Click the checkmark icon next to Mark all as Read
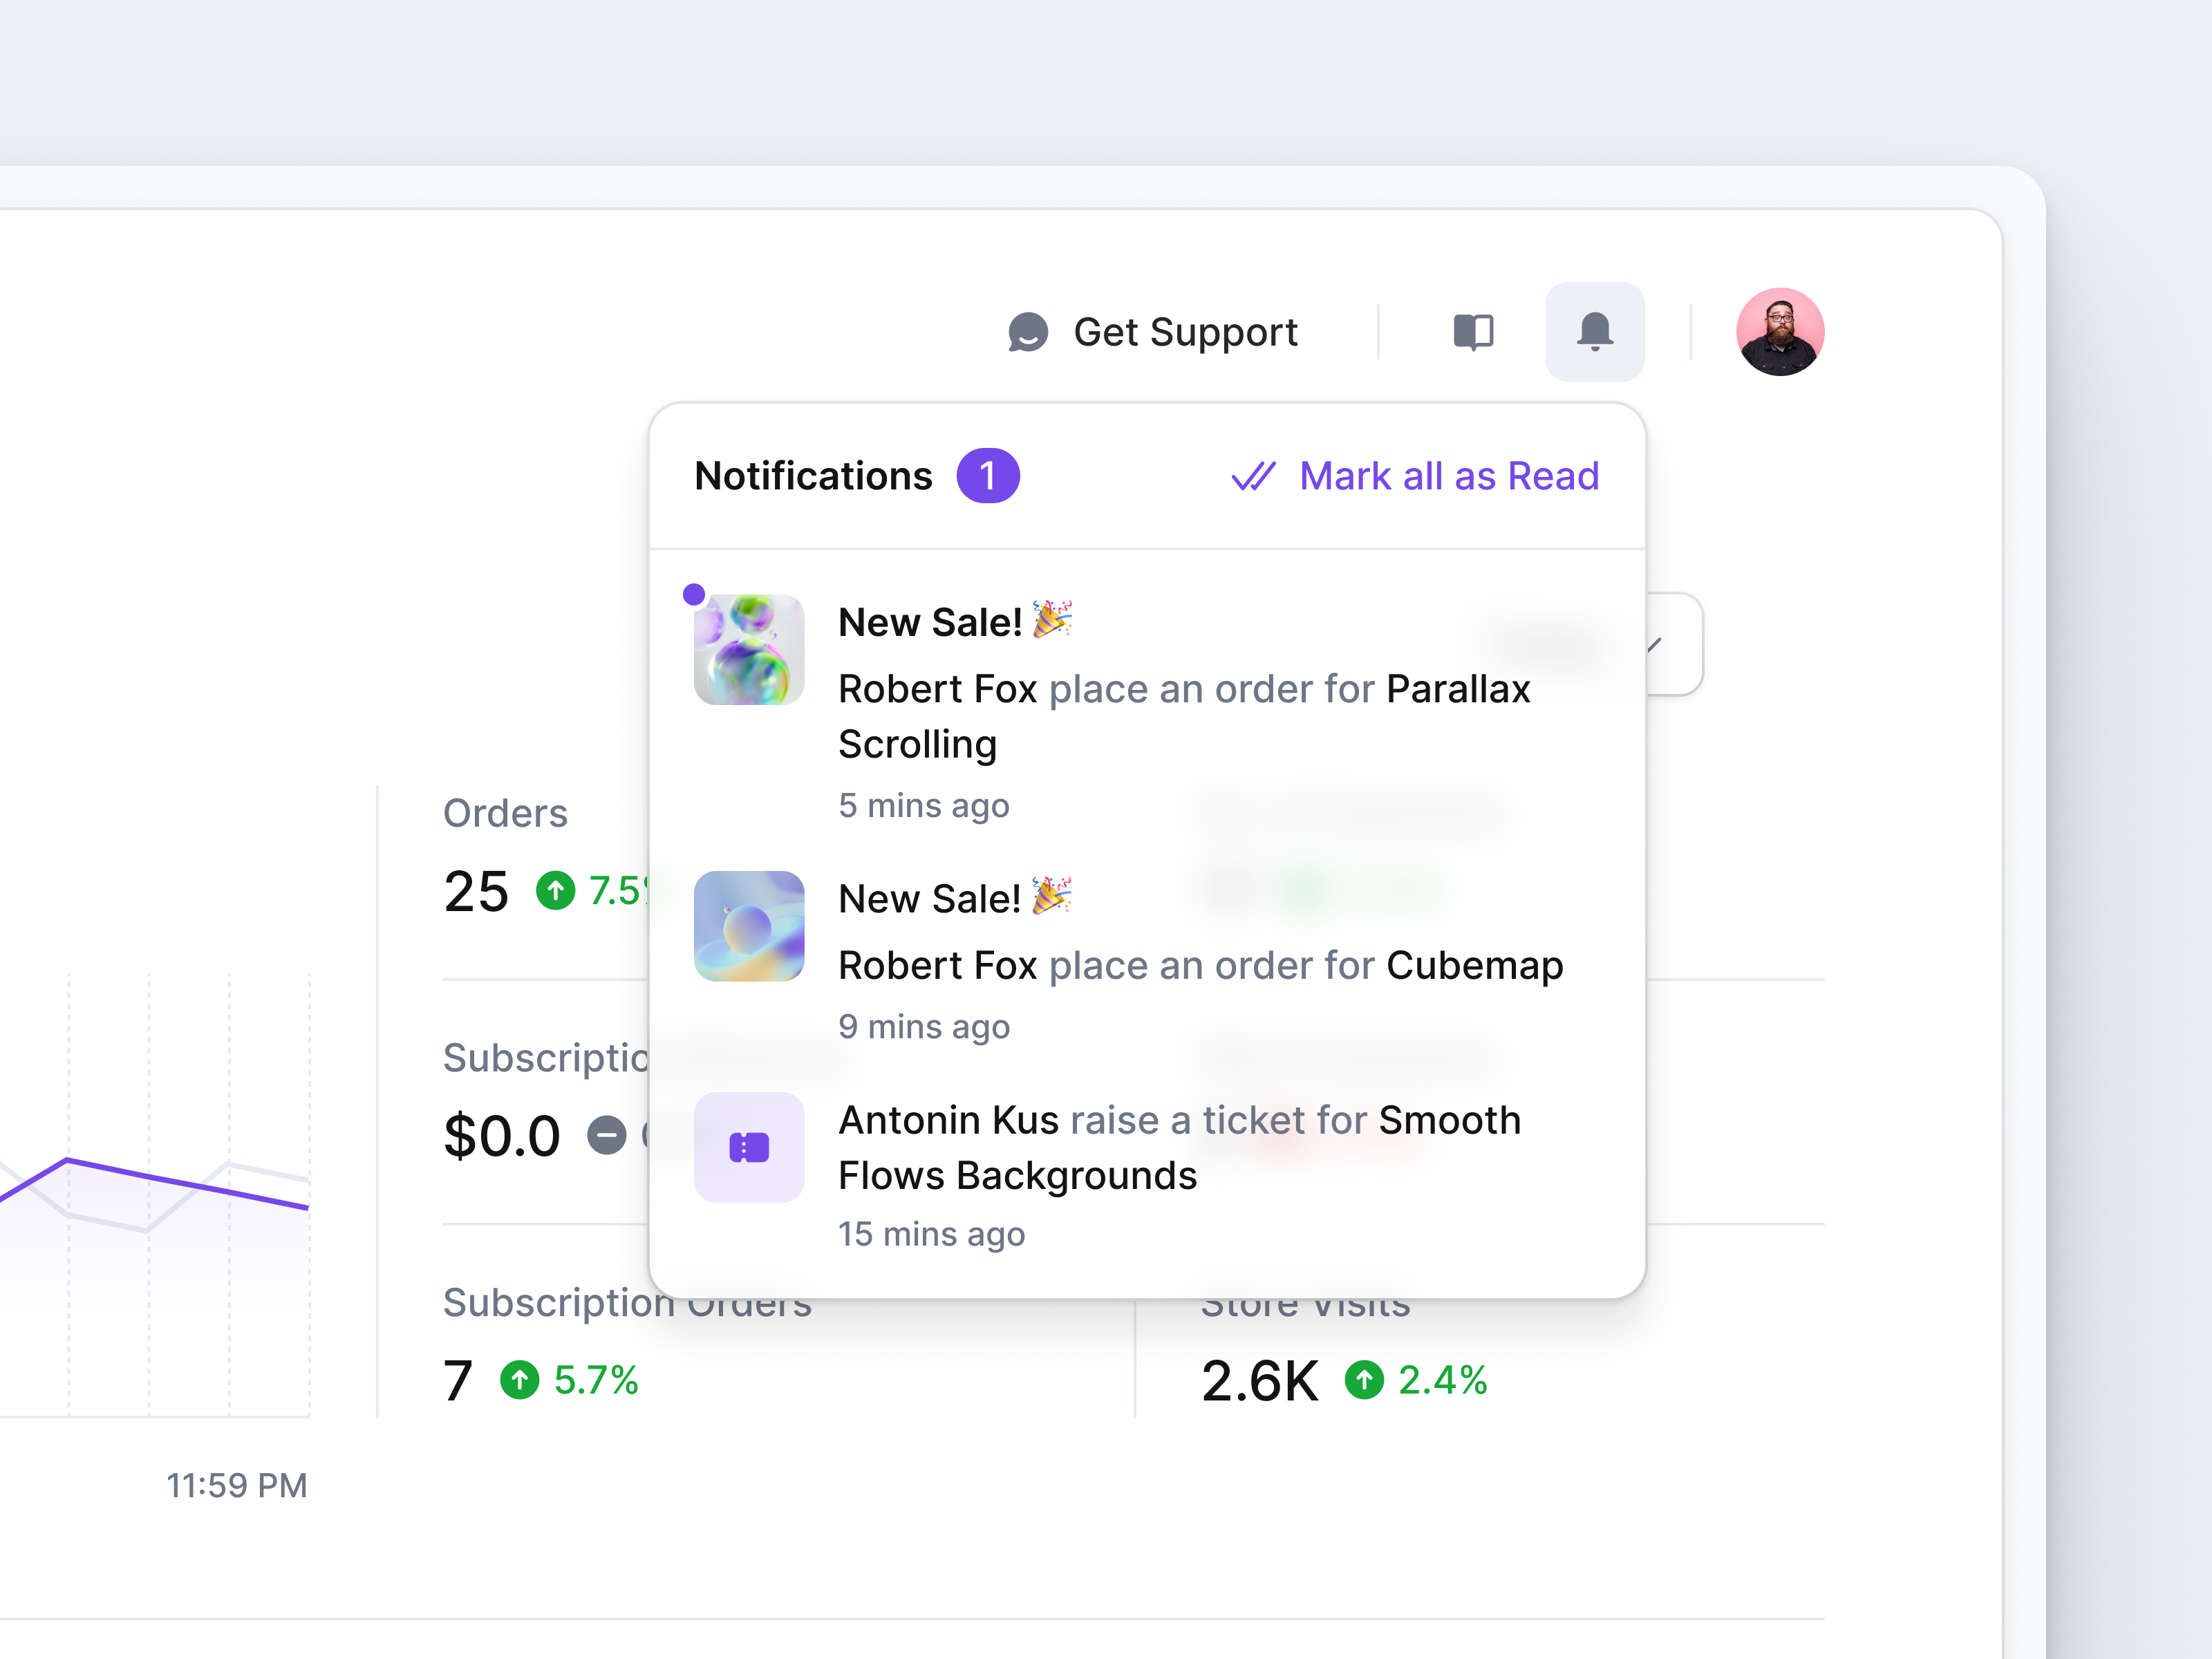This screenshot has width=2212, height=1659. click(x=1254, y=476)
